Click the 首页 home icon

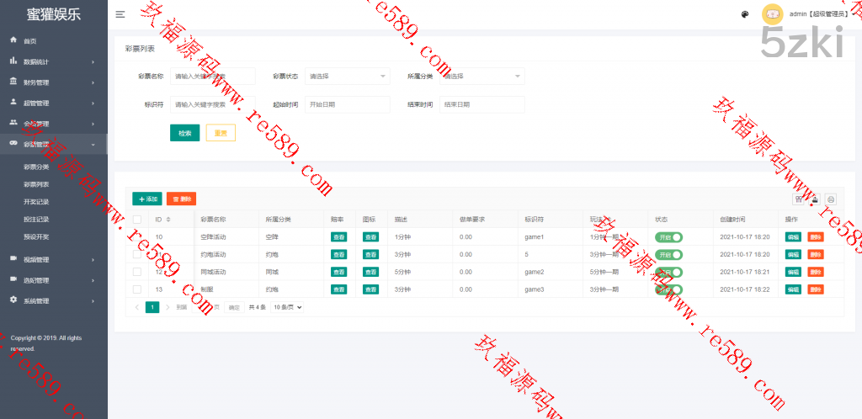click(x=13, y=40)
